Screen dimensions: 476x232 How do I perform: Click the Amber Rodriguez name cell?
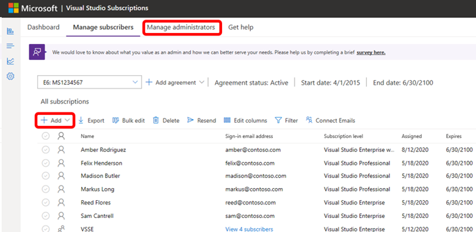click(x=103, y=150)
